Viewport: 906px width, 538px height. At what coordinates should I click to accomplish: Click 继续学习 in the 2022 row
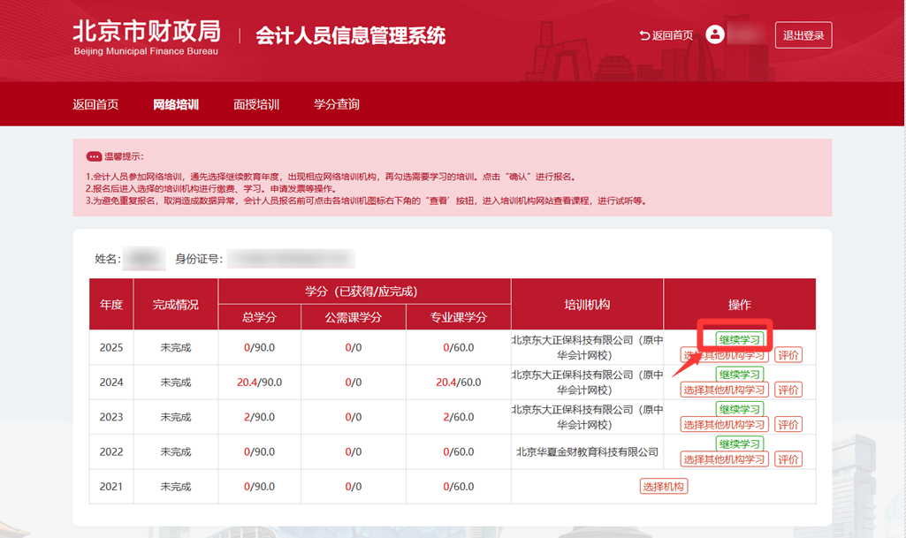coord(739,443)
